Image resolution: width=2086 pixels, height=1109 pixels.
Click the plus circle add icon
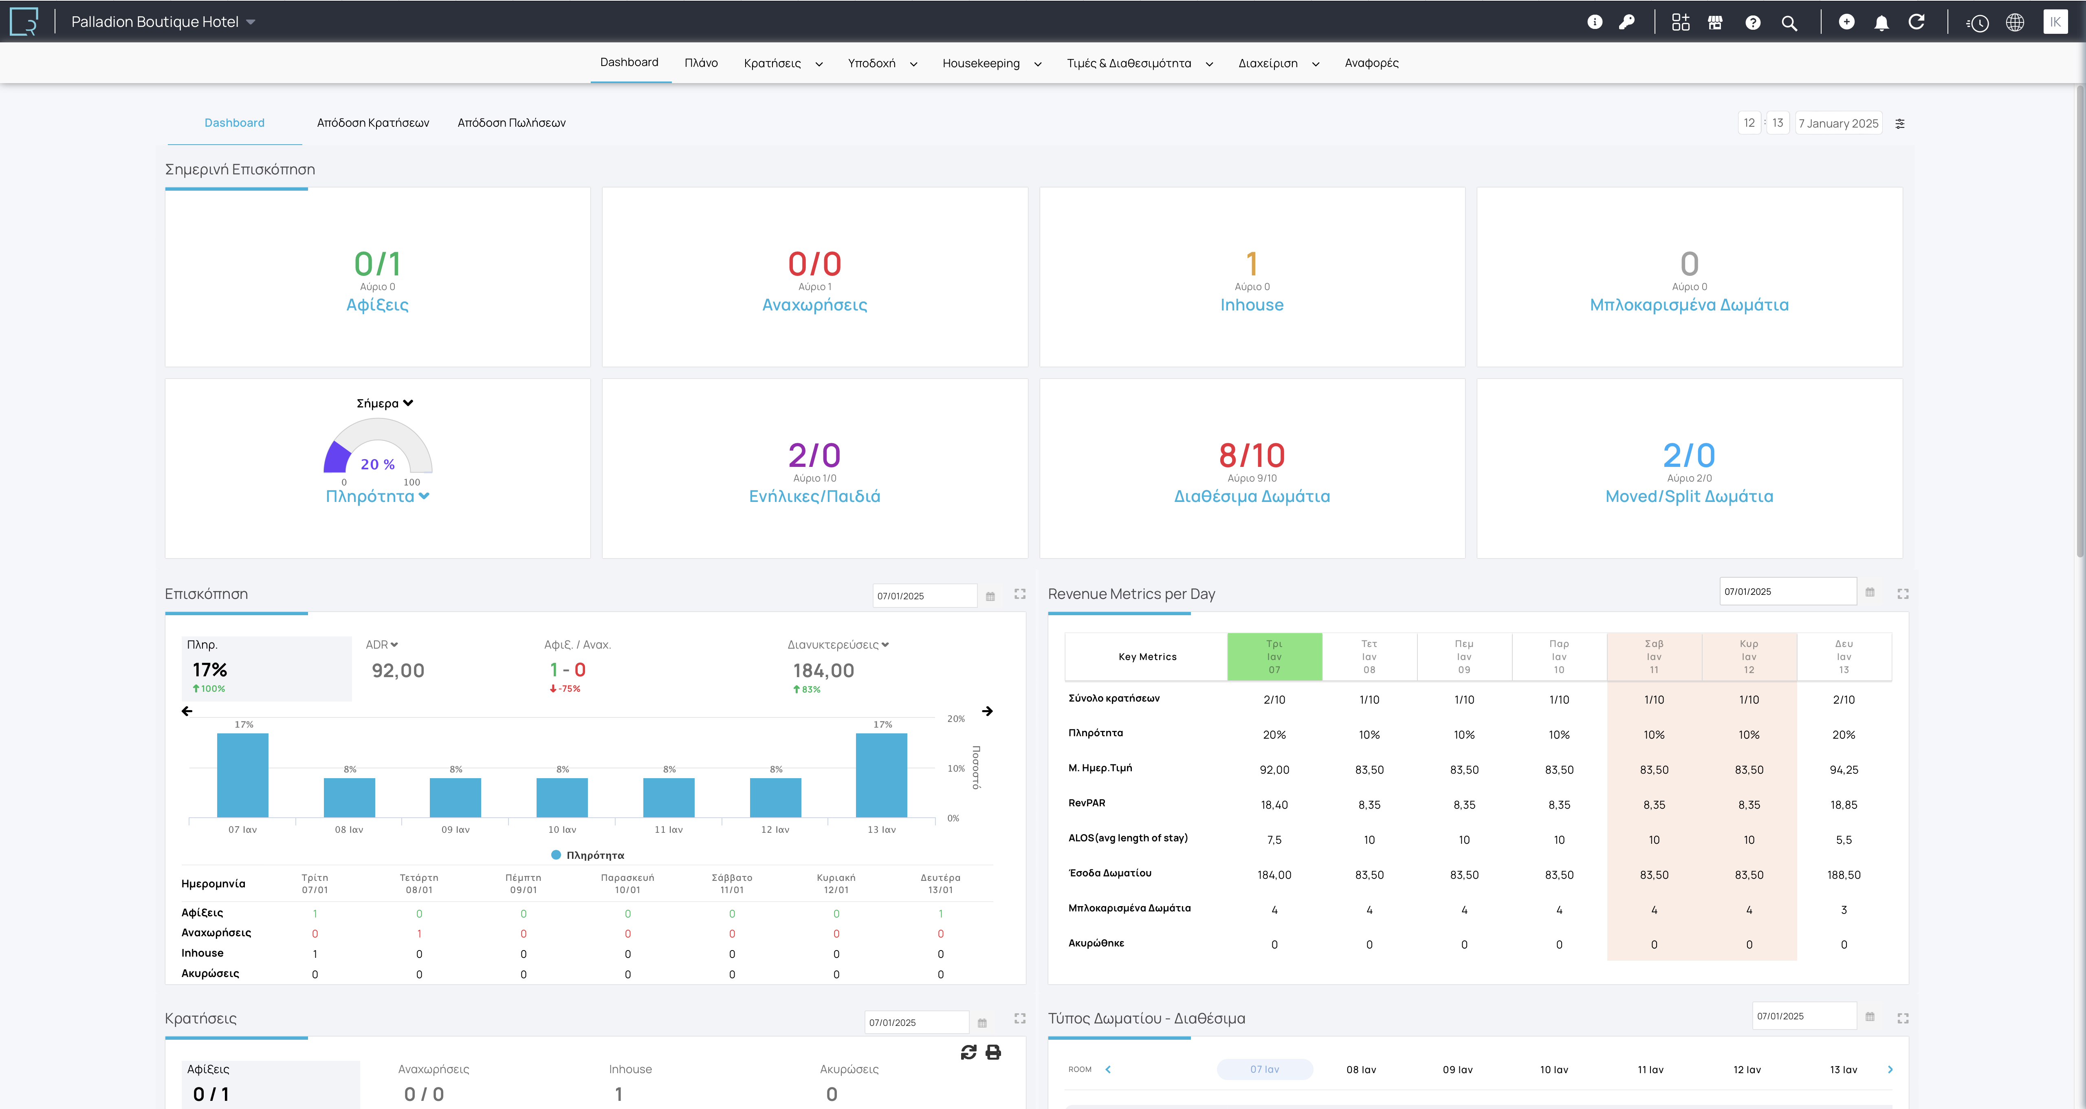coord(1846,22)
